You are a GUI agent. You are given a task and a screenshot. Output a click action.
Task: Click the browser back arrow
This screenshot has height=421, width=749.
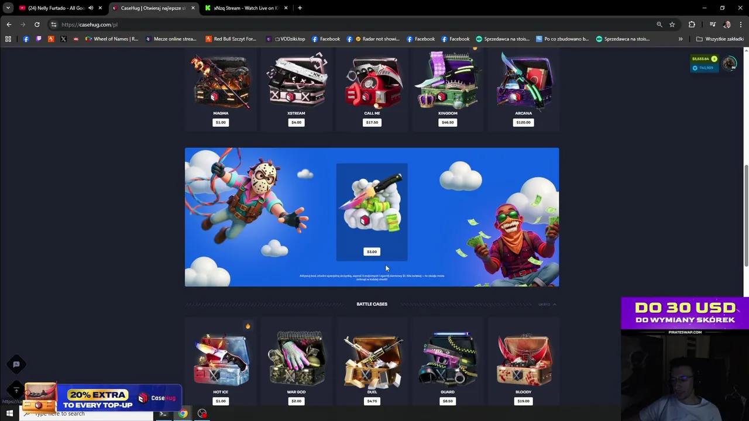pos(9,25)
